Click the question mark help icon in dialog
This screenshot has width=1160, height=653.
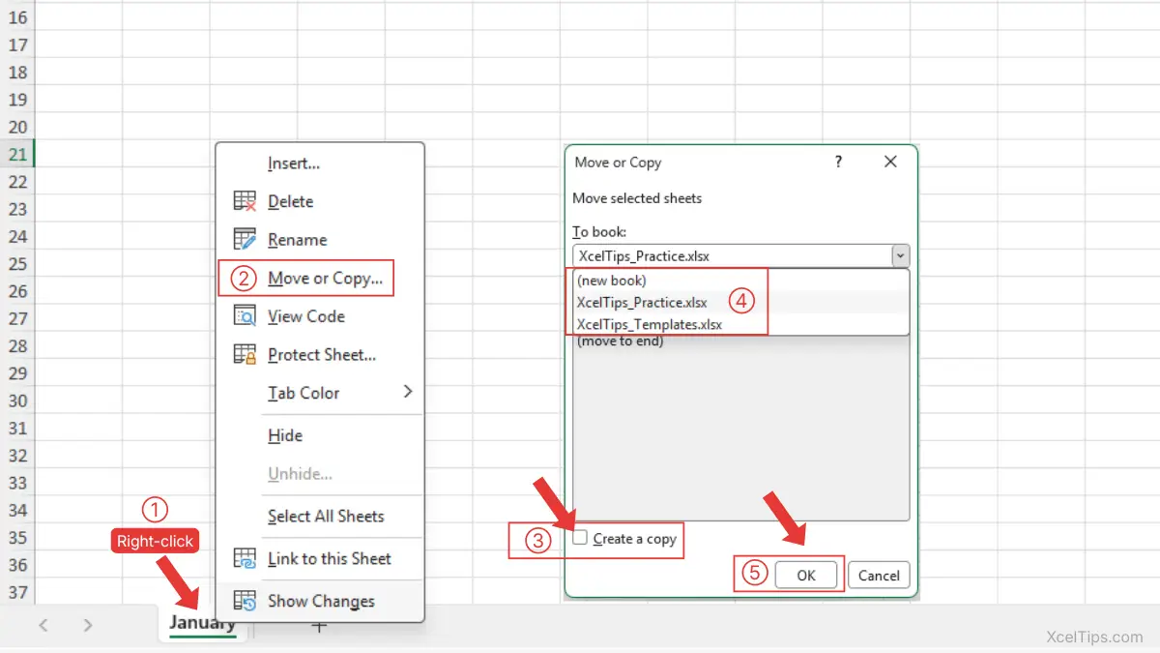838,163
